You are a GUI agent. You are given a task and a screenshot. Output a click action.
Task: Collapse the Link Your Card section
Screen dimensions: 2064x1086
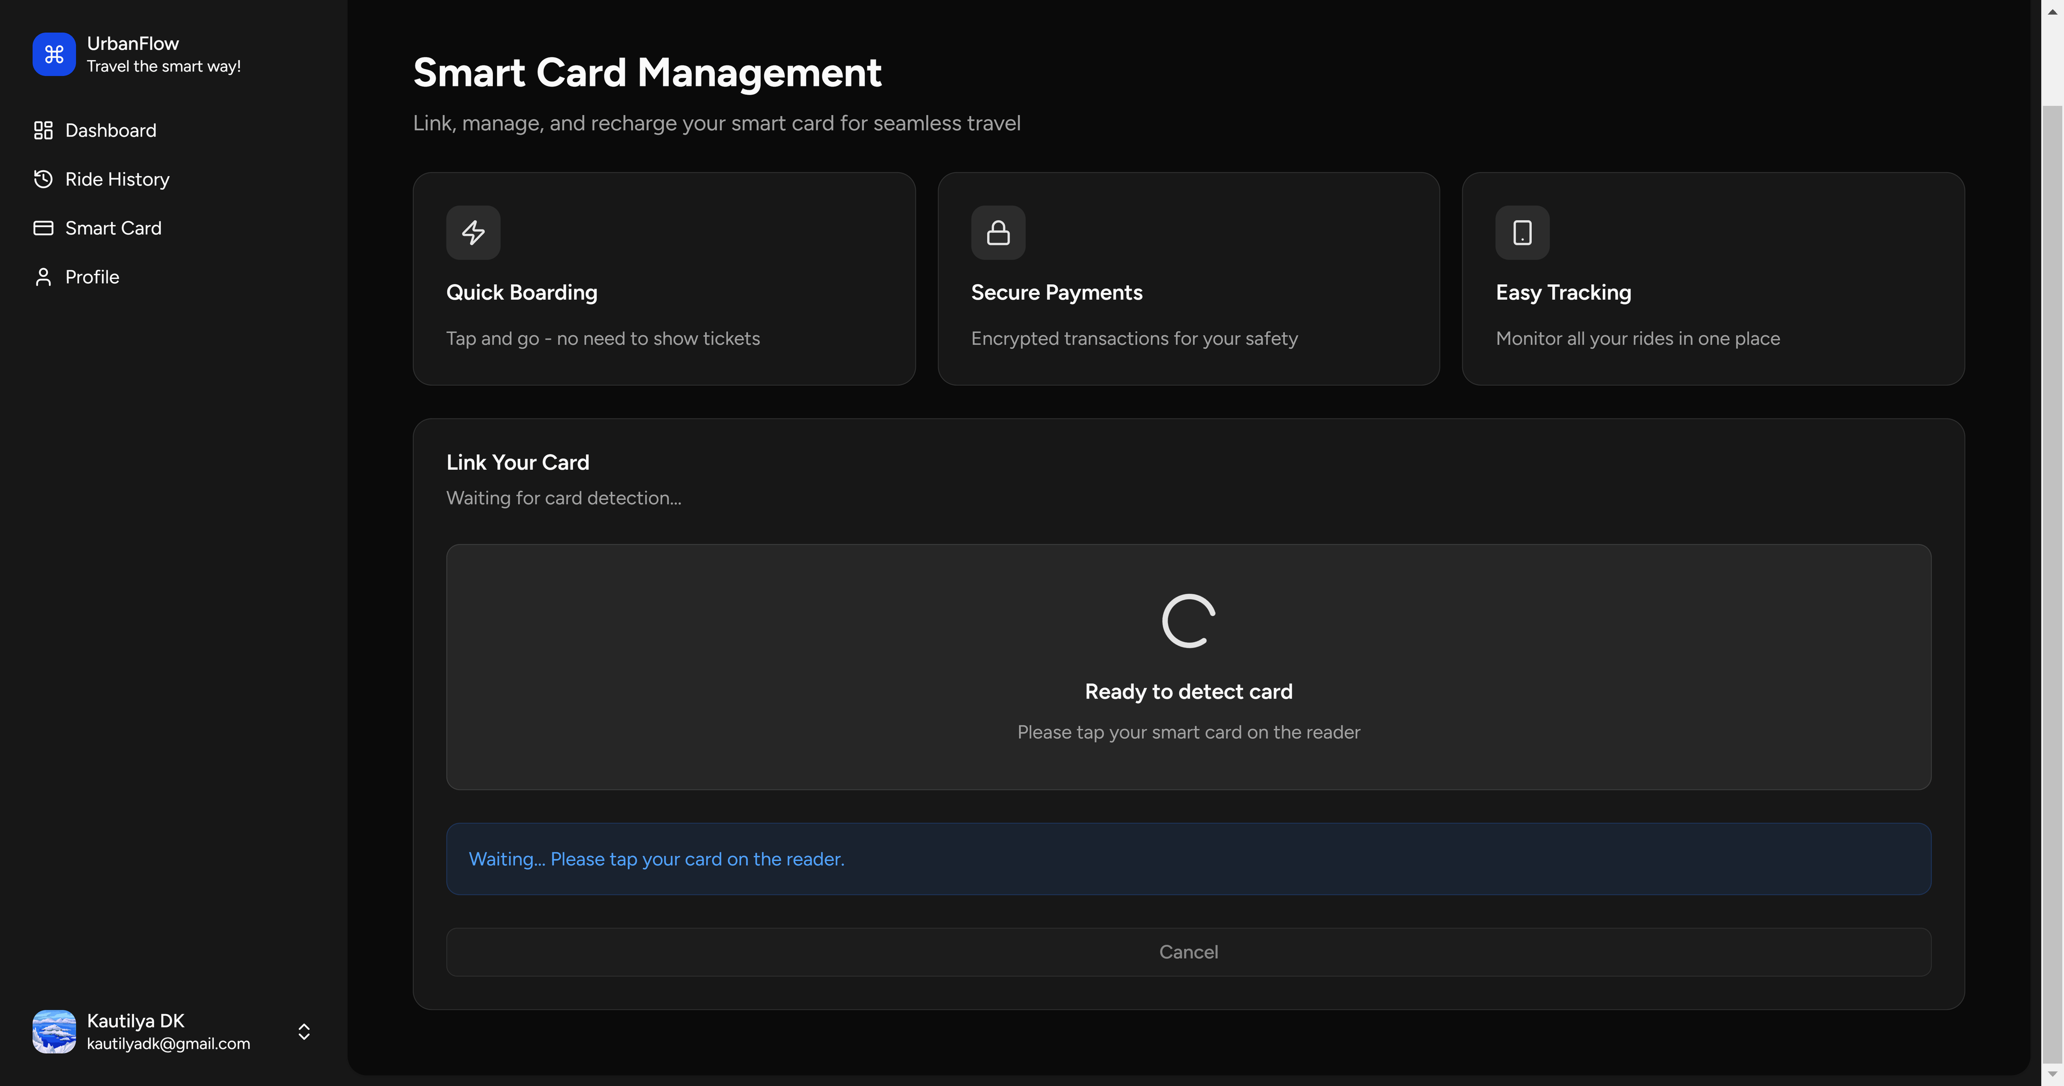click(x=517, y=461)
